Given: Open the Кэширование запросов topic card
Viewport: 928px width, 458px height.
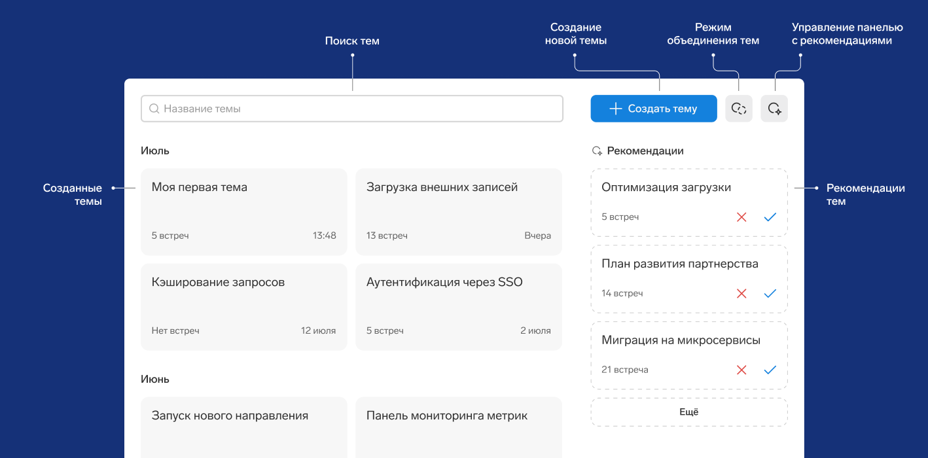Looking at the screenshot, I should (x=244, y=307).
